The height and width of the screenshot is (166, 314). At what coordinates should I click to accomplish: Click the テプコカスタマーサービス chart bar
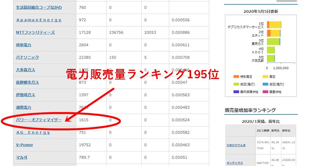274,25
